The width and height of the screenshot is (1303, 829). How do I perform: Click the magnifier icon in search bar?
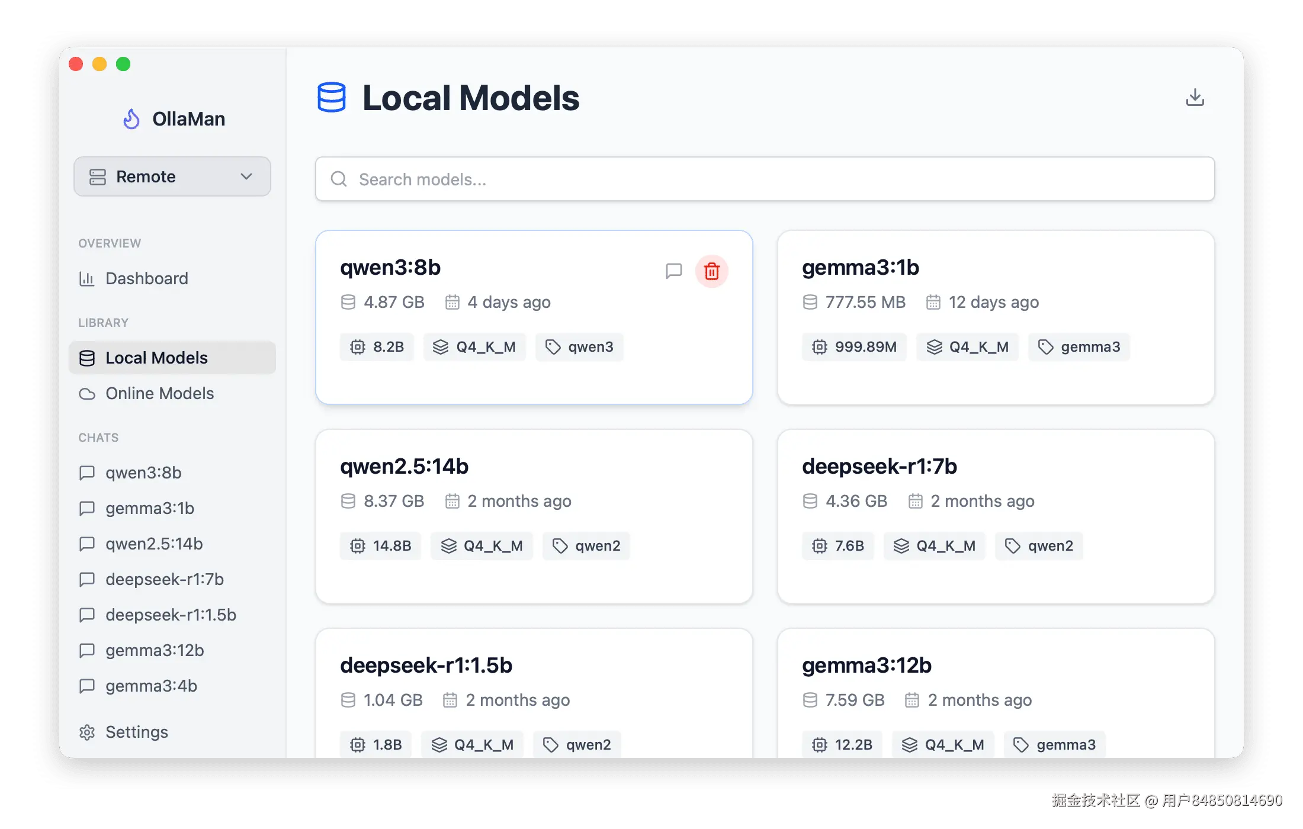pos(339,179)
